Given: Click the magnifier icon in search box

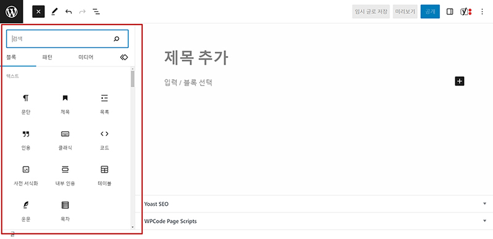Looking at the screenshot, I should 116,39.
